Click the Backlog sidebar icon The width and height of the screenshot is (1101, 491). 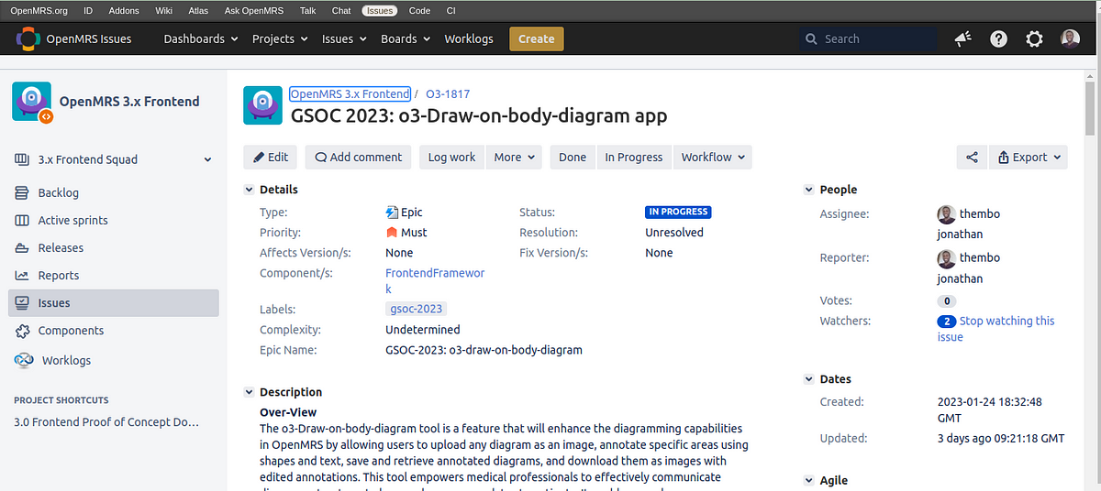click(x=22, y=192)
